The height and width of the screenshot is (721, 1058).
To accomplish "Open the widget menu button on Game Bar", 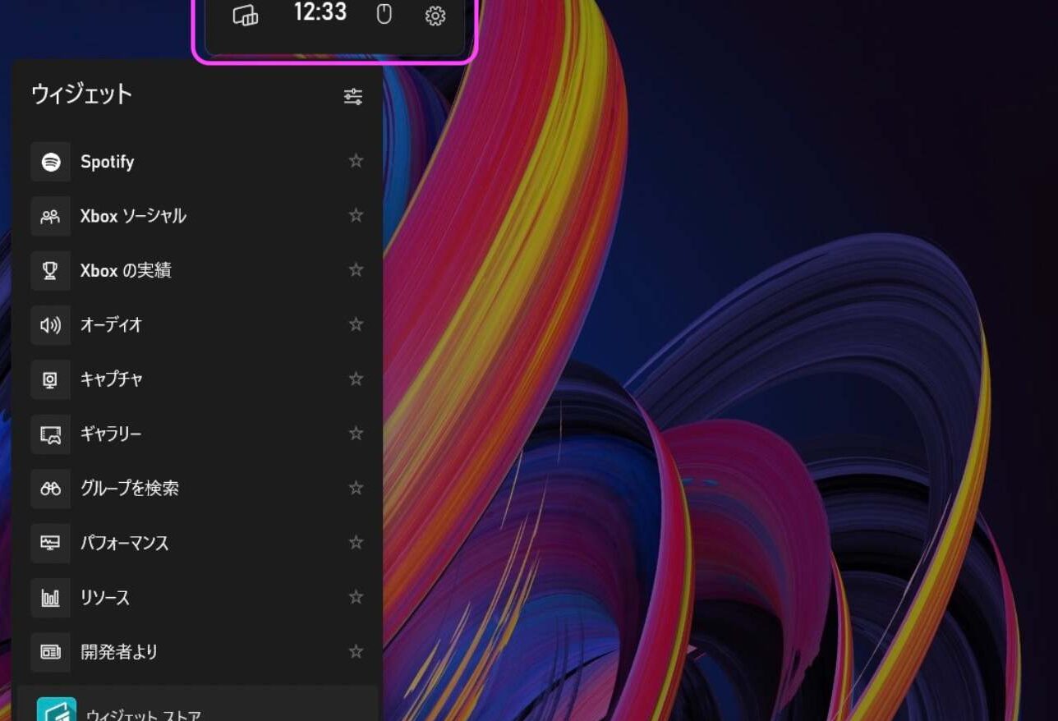I will (246, 16).
